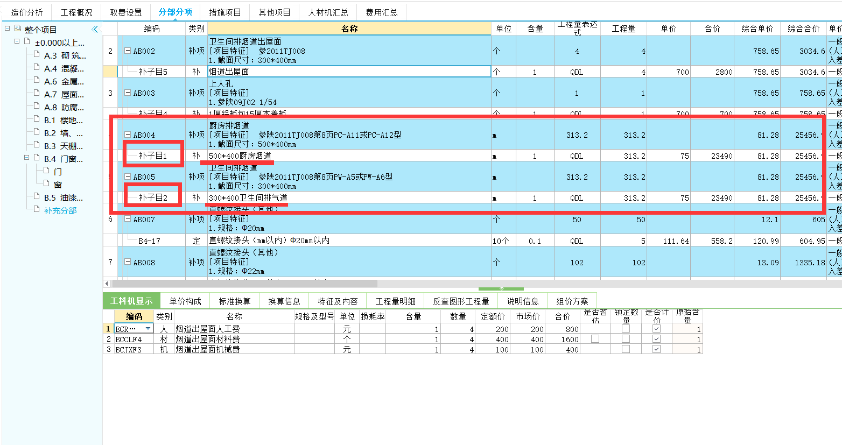Select the A.3 砌筑 node icon
Viewport: 842px width, 445px height.
click(x=37, y=55)
